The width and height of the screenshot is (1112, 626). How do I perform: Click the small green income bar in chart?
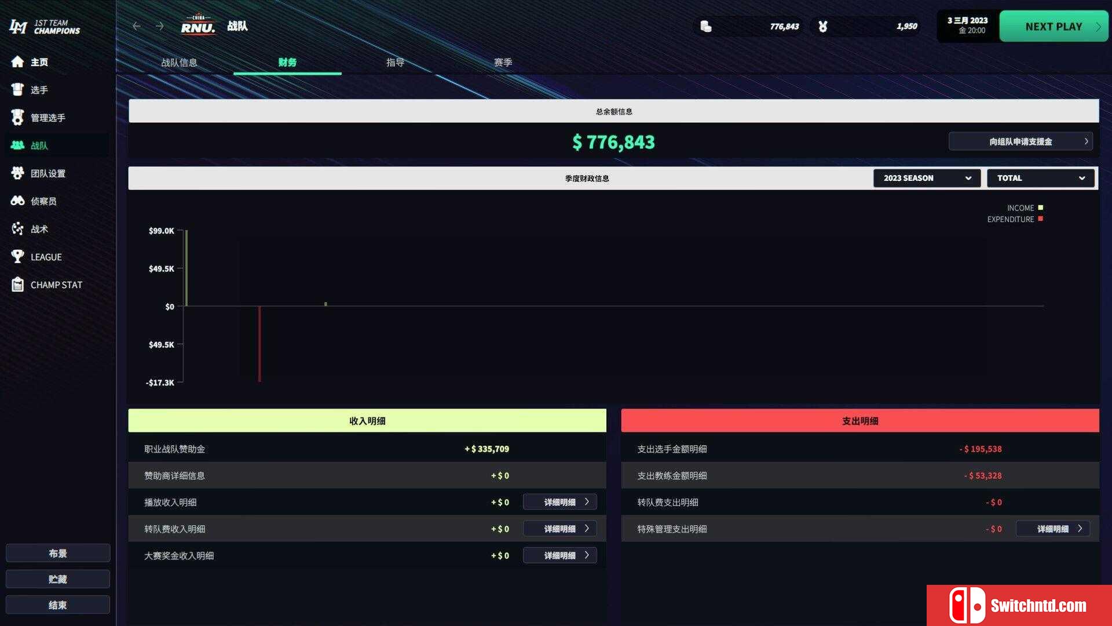pos(325,304)
